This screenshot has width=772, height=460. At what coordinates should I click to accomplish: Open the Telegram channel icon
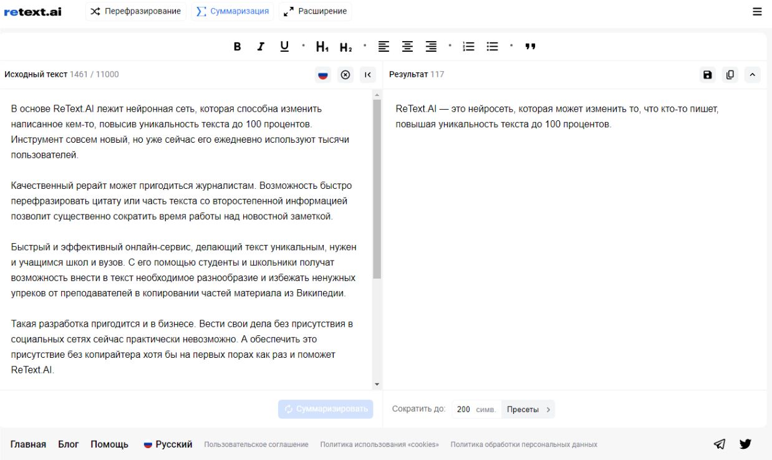(720, 444)
